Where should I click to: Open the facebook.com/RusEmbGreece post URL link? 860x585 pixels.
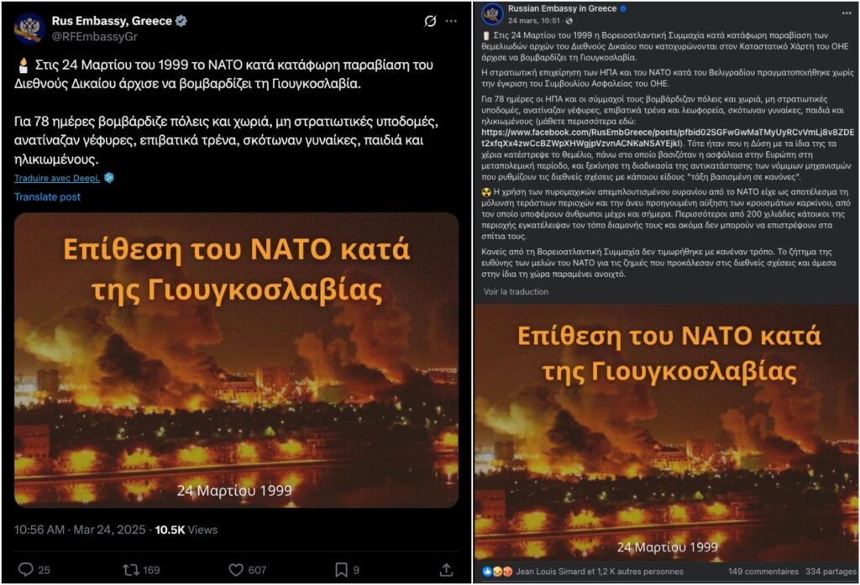[x=668, y=138]
